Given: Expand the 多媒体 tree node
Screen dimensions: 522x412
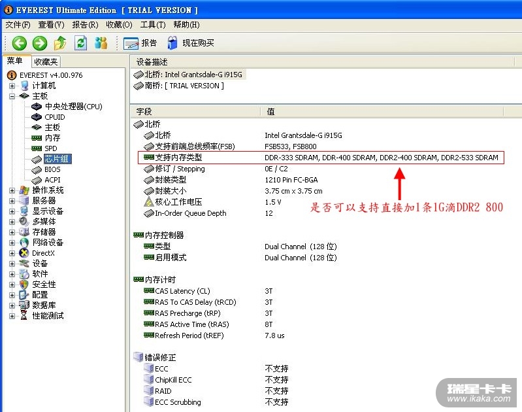Looking at the screenshot, I should click(12, 222).
